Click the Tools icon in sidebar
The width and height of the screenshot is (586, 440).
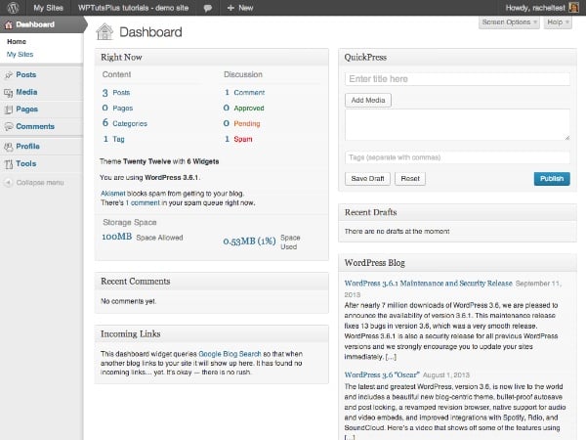click(9, 164)
